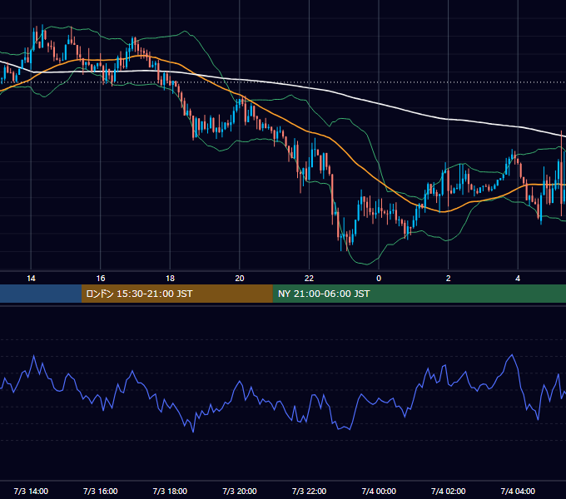
Task: Click the 7/3 18:00 label on oscillator axis
Action: [x=170, y=491]
